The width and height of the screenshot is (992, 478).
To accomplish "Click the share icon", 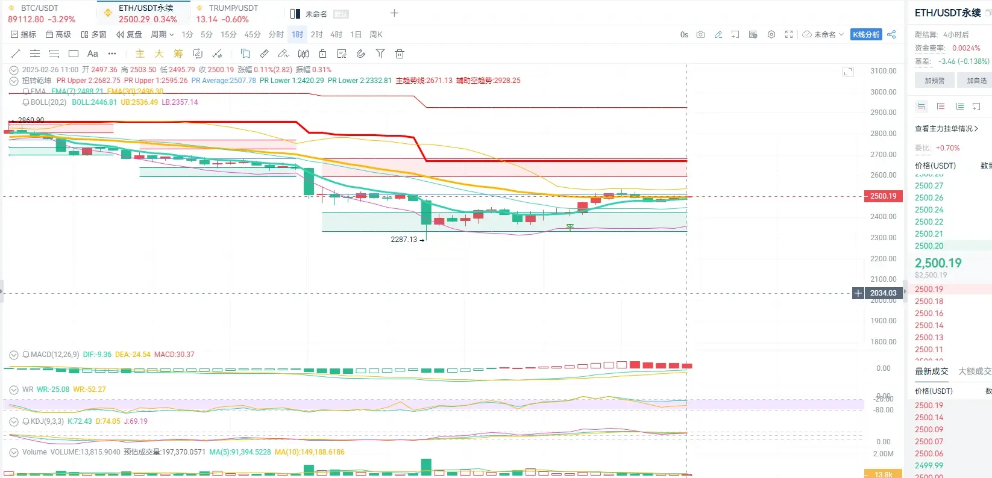I will (891, 34).
